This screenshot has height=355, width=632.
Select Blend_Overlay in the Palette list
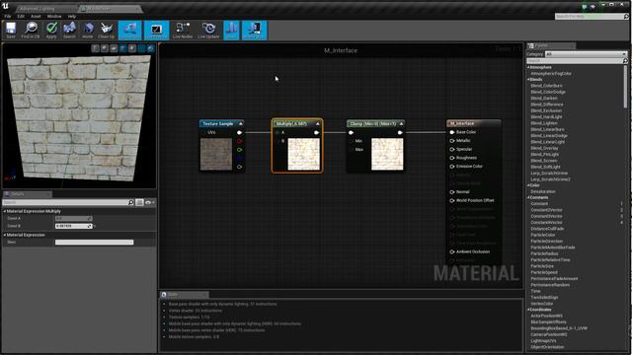(544, 148)
